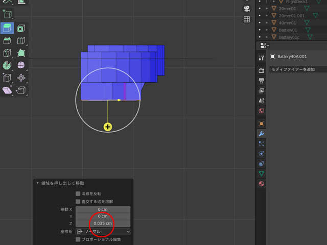Expand the 20mm01.001 outliner item

pos(267,16)
